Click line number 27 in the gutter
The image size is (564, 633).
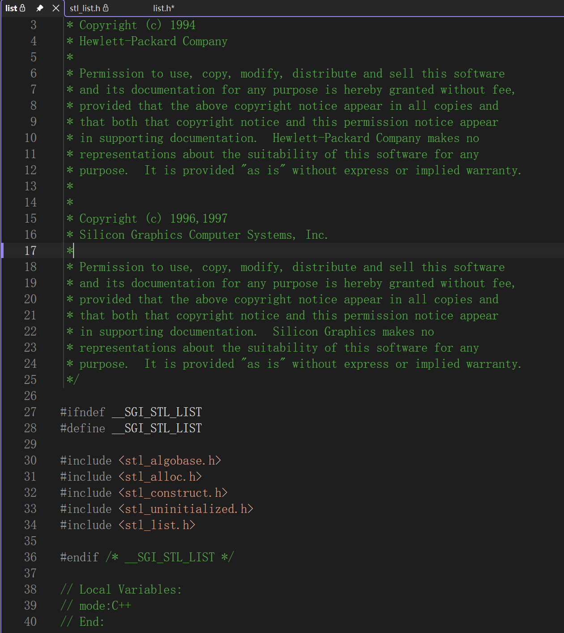pos(30,412)
